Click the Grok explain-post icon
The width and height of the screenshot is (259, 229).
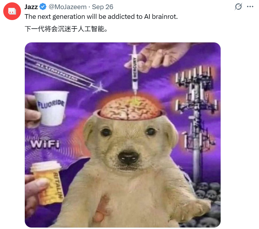pos(238,6)
